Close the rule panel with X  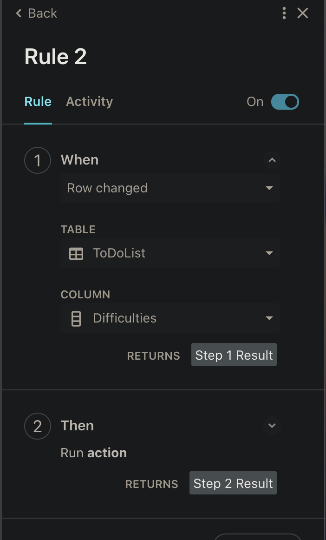tap(303, 13)
